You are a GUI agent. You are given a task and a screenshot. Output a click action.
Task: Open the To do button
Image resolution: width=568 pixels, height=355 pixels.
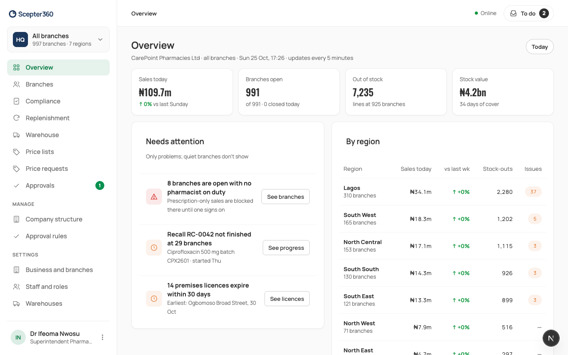point(529,13)
